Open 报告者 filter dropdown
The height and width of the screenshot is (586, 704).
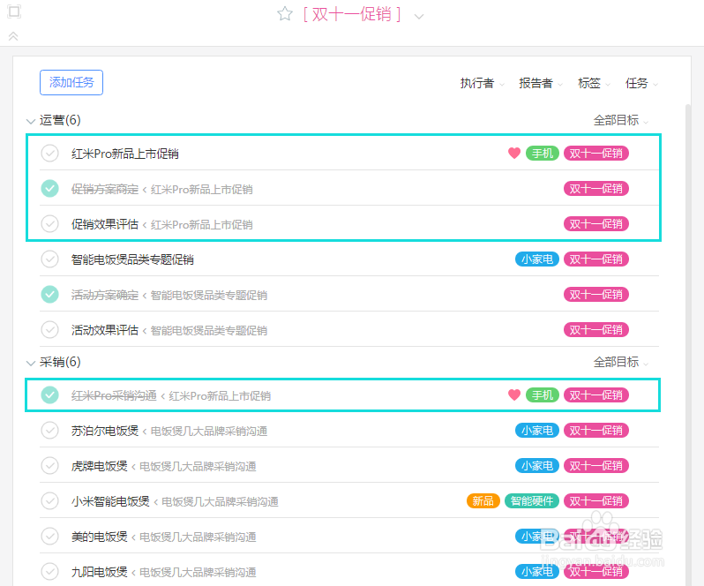pyautogui.click(x=541, y=83)
